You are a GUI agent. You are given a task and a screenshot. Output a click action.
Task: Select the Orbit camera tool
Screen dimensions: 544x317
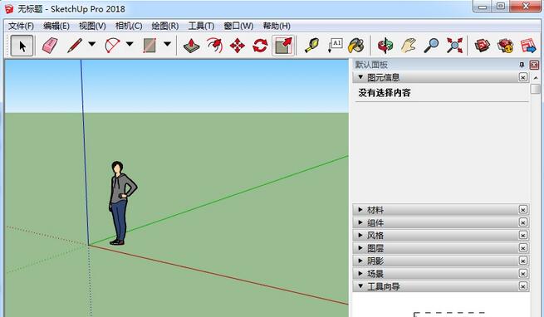385,46
